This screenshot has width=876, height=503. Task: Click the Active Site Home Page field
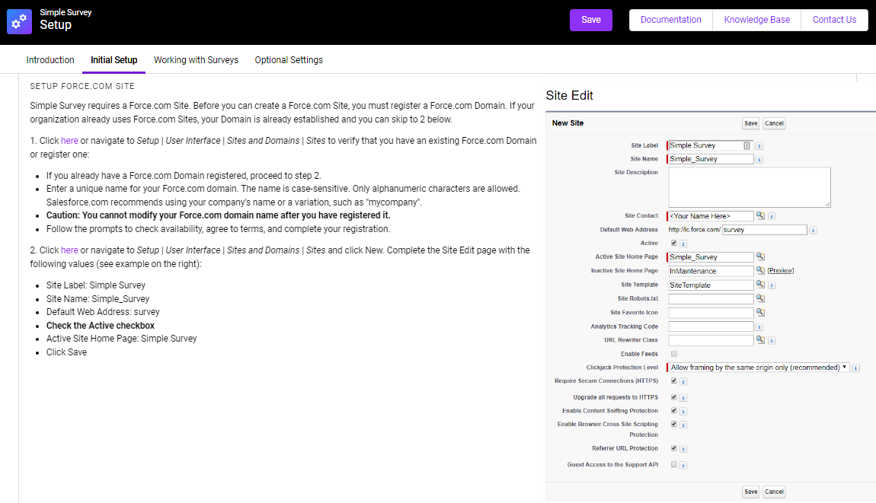pyautogui.click(x=711, y=256)
